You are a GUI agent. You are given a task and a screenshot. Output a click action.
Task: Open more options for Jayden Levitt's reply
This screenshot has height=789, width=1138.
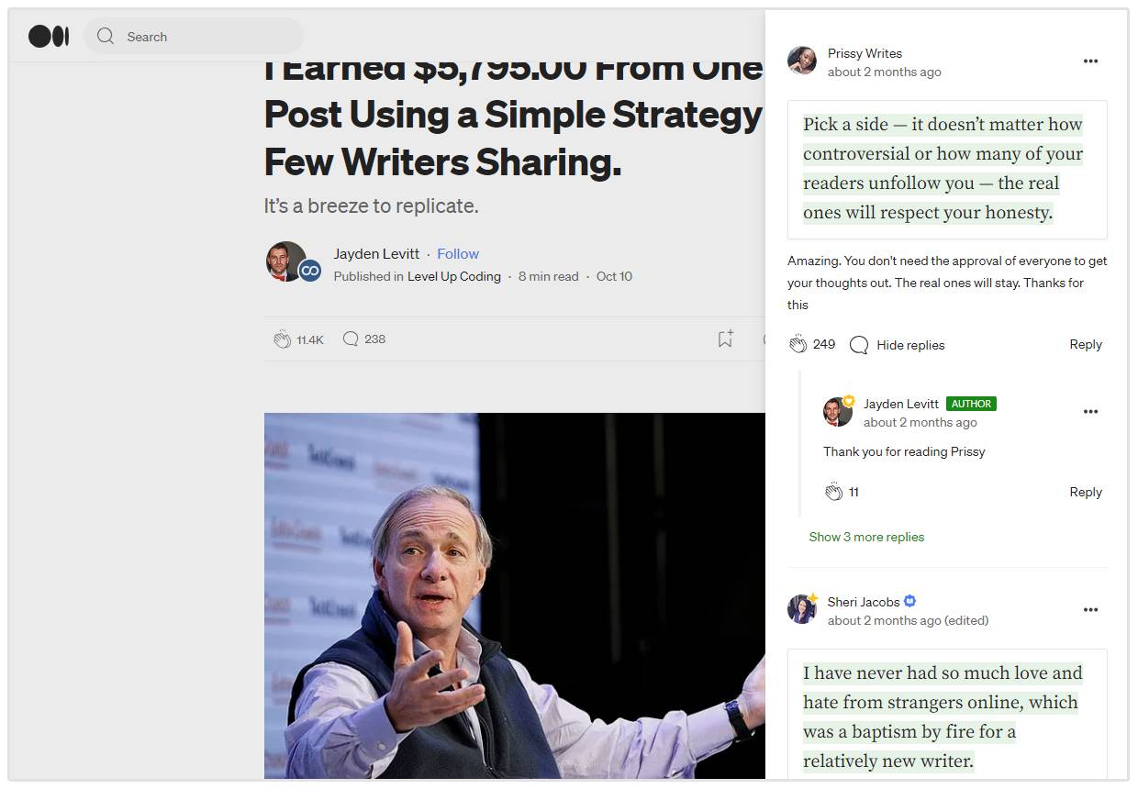click(x=1090, y=412)
